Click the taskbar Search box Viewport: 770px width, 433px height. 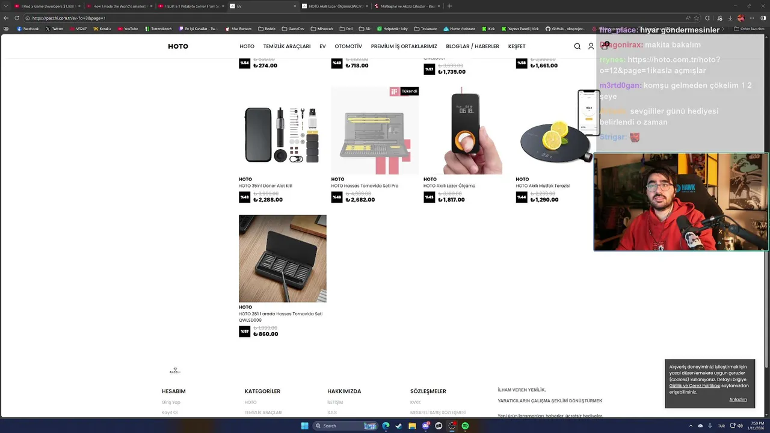coord(346,426)
